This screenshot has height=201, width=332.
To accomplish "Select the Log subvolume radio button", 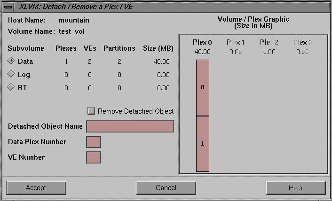I will click(x=11, y=74).
